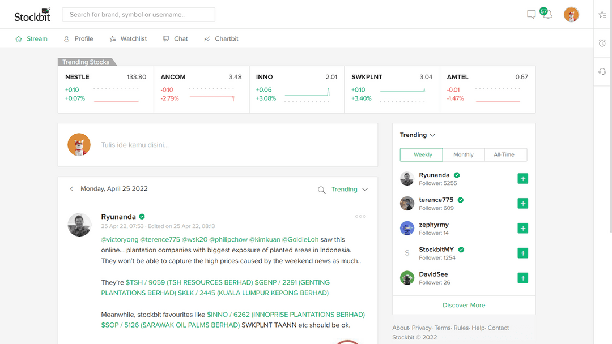Open the Trending feed sort dropdown
The height and width of the screenshot is (344, 612).
pyautogui.click(x=365, y=190)
